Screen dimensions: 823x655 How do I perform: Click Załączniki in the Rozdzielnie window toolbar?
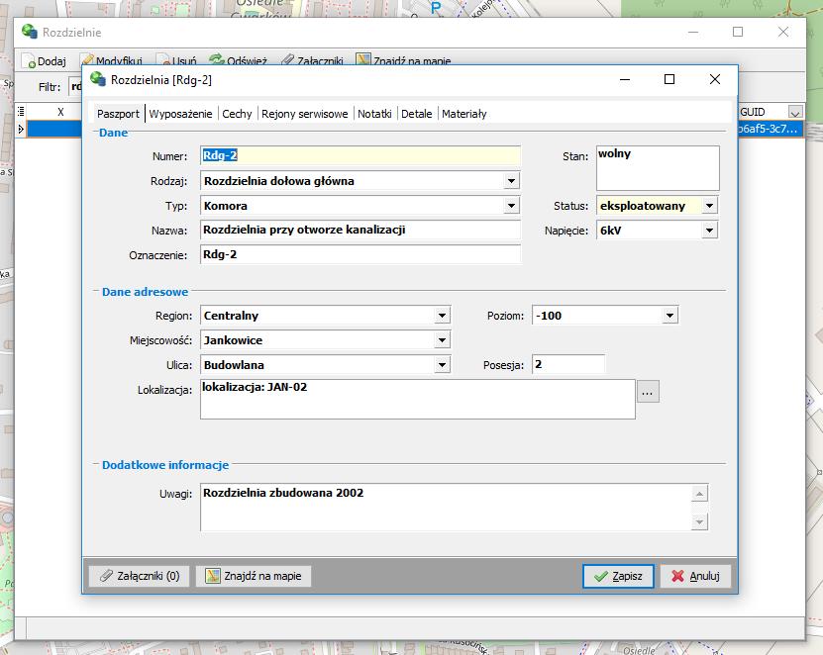[x=312, y=60]
